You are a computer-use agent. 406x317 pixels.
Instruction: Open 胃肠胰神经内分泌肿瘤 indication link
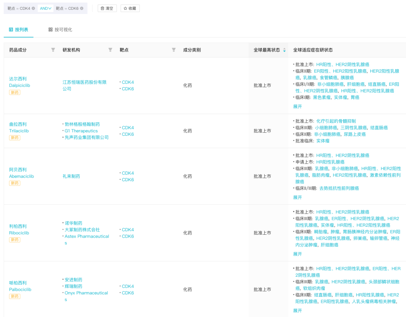click(x=365, y=232)
